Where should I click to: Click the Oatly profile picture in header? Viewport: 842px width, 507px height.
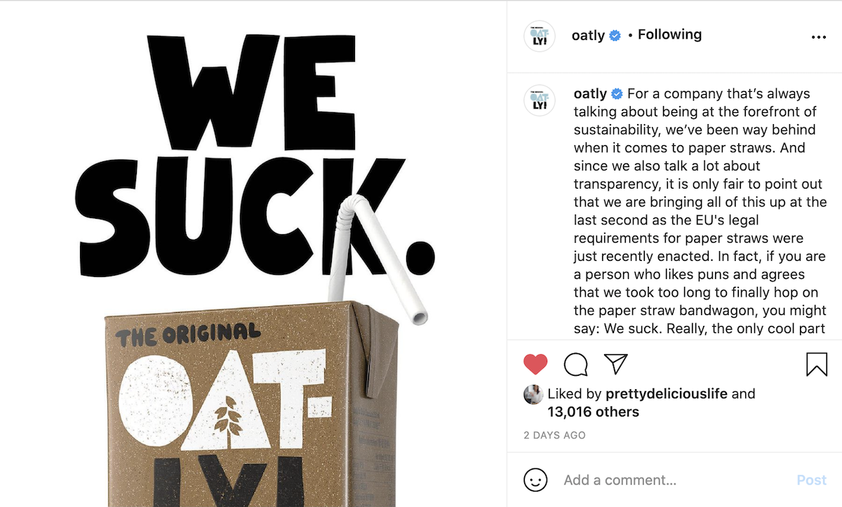pos(540,36)
